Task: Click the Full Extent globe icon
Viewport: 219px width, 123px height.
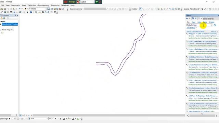Action: tap(5, 12)
